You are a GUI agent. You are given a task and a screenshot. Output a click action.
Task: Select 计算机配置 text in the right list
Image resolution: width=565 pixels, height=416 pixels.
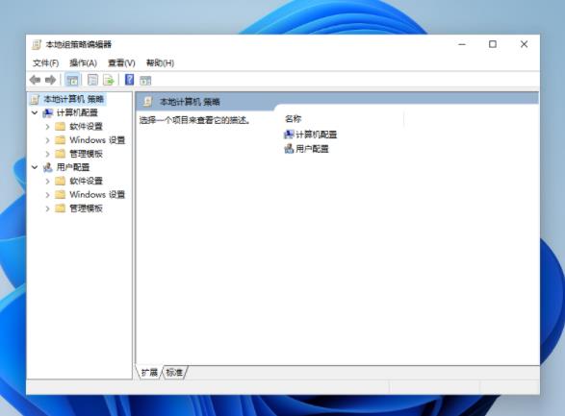317,135
